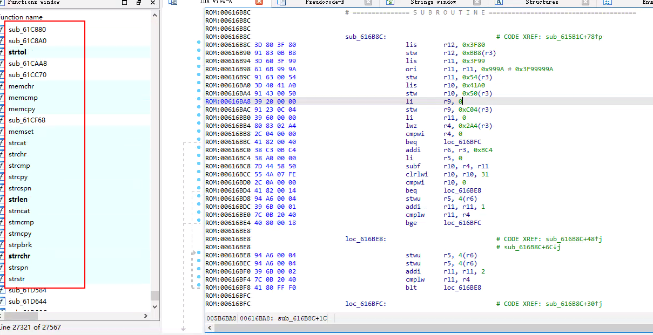
Task: Follow loc_616BE8 operand on the blt line
Action: [x=462, y=288]
